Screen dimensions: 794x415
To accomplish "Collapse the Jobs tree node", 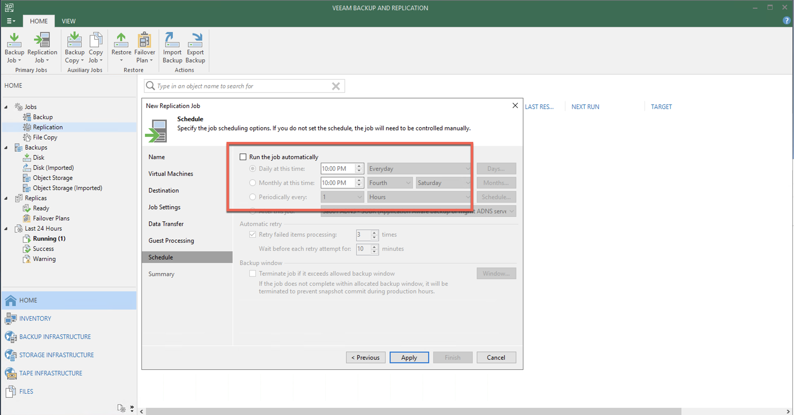I will tap(6, 107).
